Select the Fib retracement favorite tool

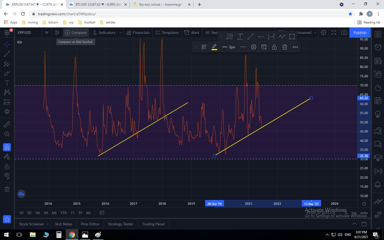tap(230, 37)
